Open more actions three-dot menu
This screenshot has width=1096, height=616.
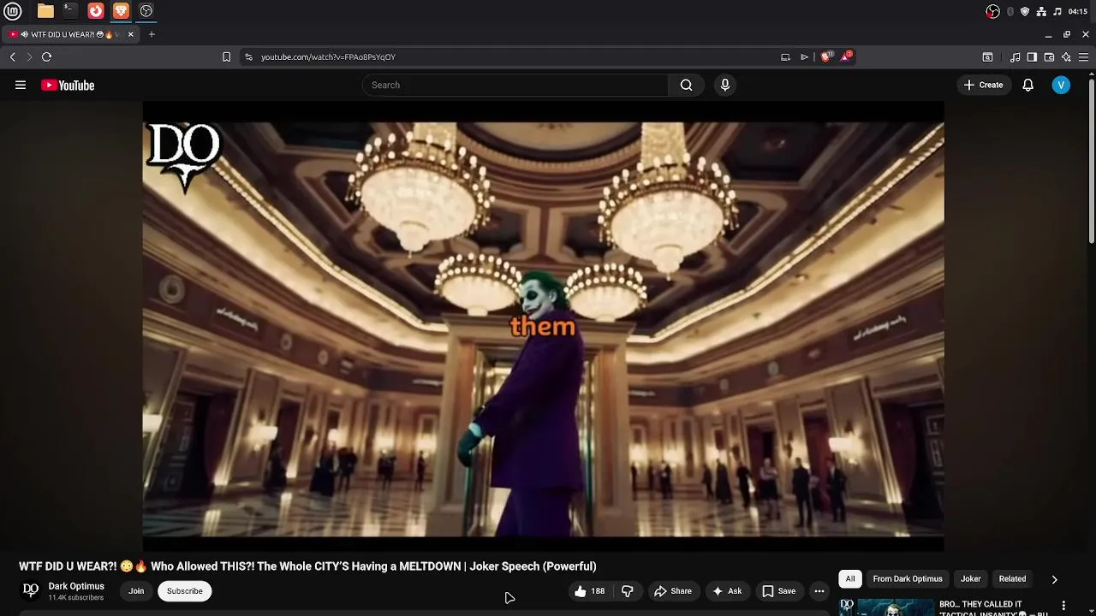tap(819, 591)
